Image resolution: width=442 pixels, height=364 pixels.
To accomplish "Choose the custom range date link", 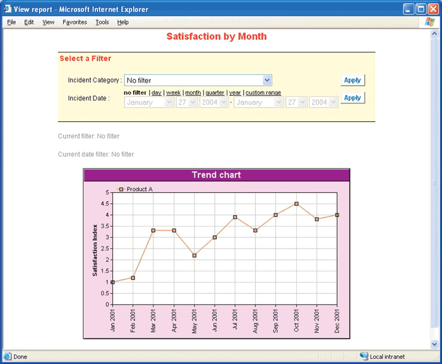I will pos(263,93).
